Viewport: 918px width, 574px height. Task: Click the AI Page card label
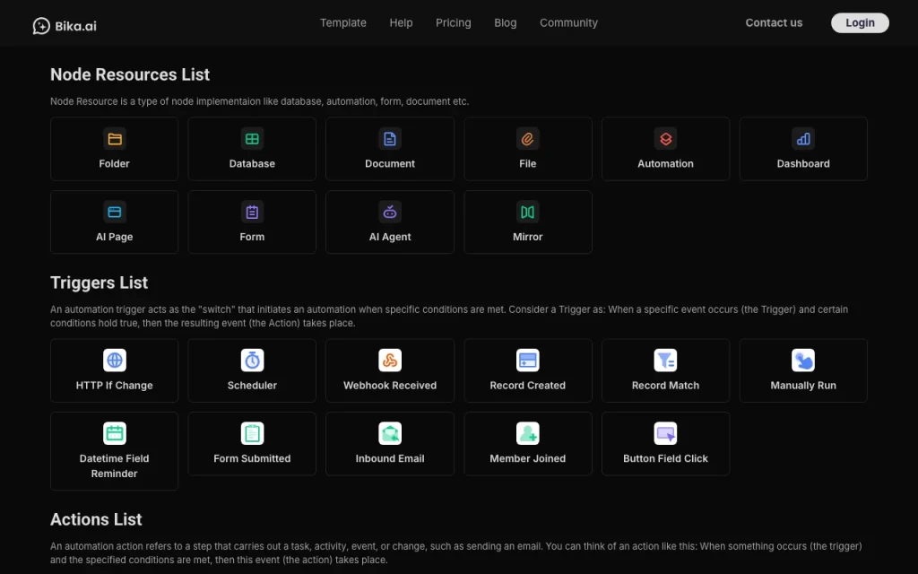pyautogui.click(x=114, y=237)
